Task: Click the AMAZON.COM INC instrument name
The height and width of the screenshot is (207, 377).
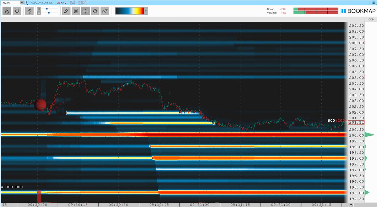Action: tap(42, 3)
